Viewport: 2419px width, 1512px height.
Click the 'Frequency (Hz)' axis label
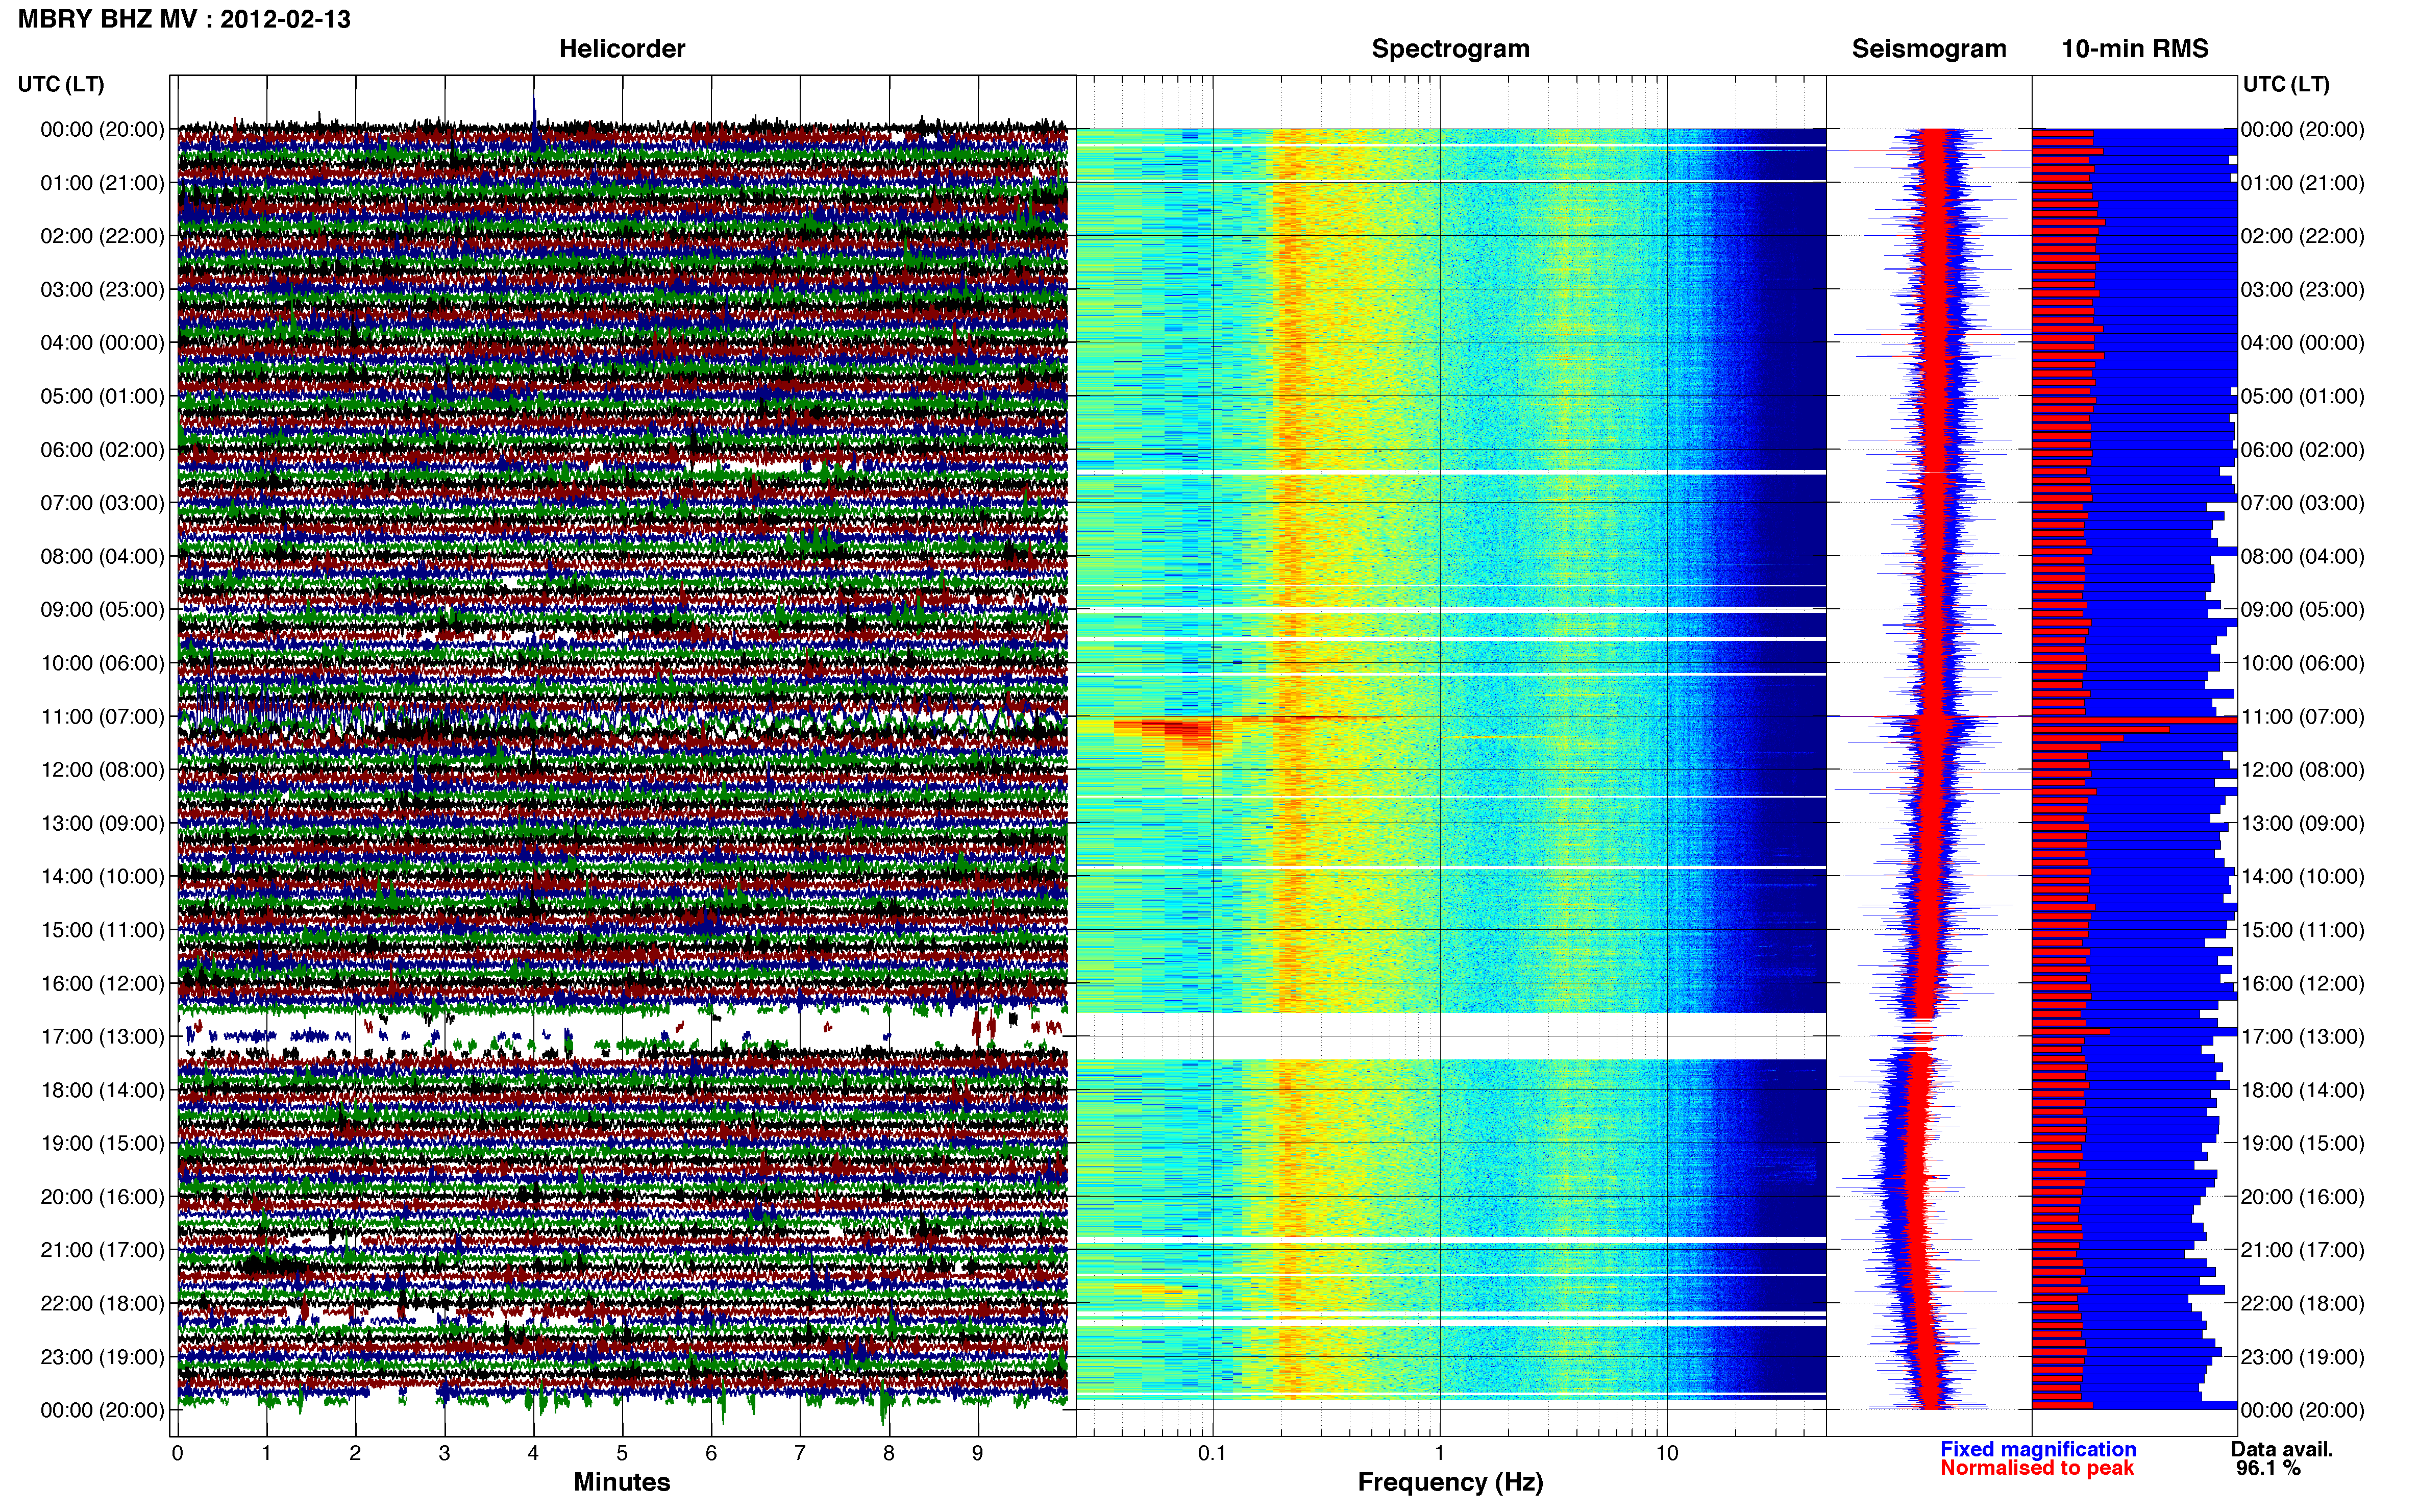[x=1450, y=1482]
